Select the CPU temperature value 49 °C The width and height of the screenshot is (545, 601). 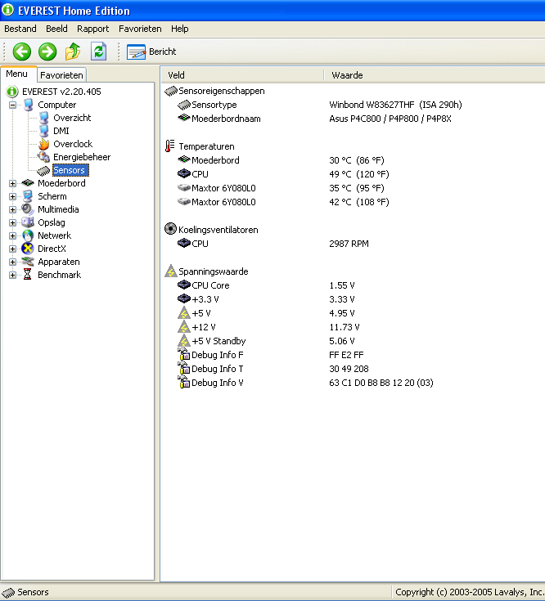pyautogui.click(x=359, y=174)
